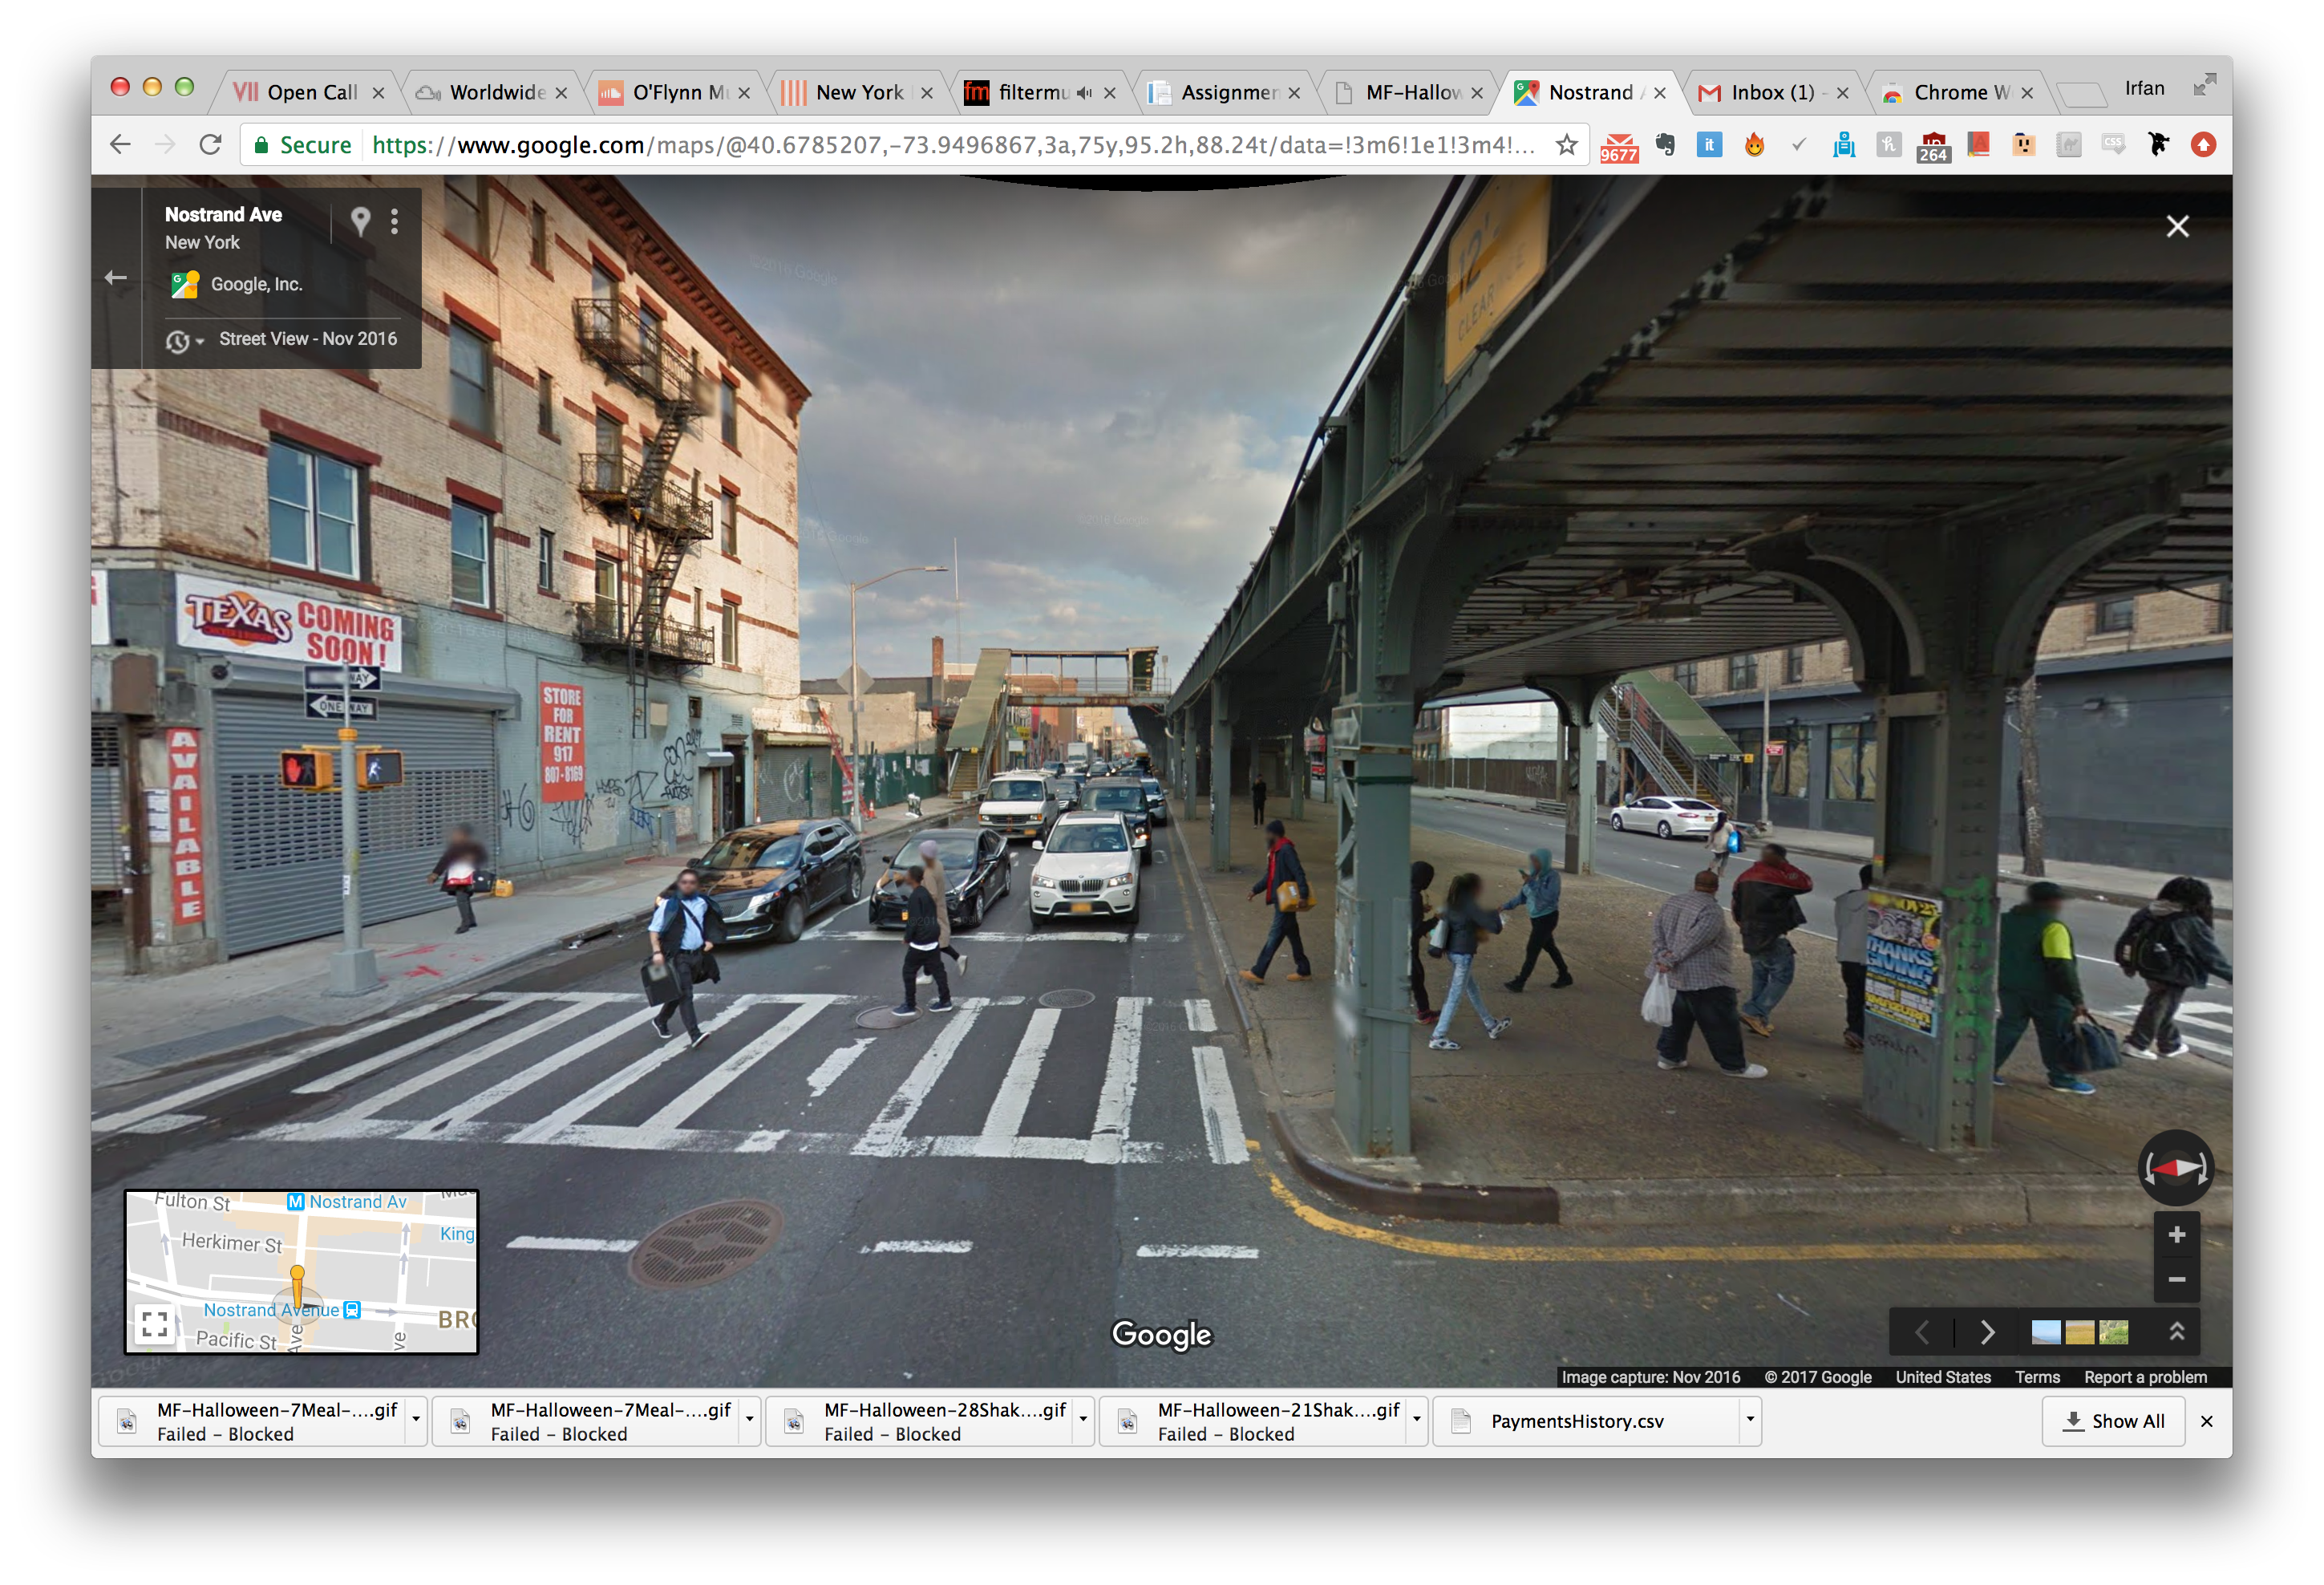The width and height of the screenshot is (2324, 1585).
Task: Open the PaymentsHistory.csv download options arrow
Action: [1749, 1420]
